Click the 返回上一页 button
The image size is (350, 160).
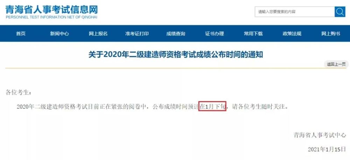point(336,64)
